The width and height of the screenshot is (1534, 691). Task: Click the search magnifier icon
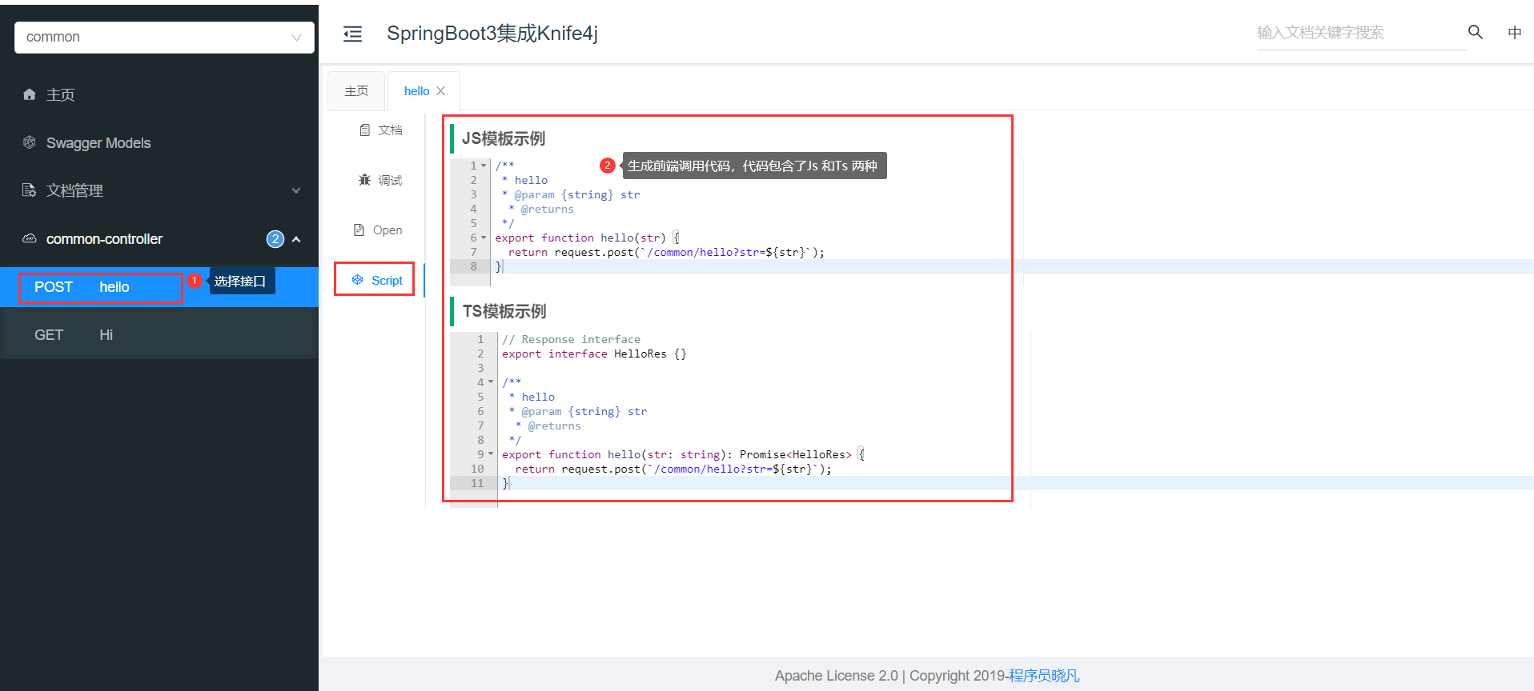(1475, 32)
